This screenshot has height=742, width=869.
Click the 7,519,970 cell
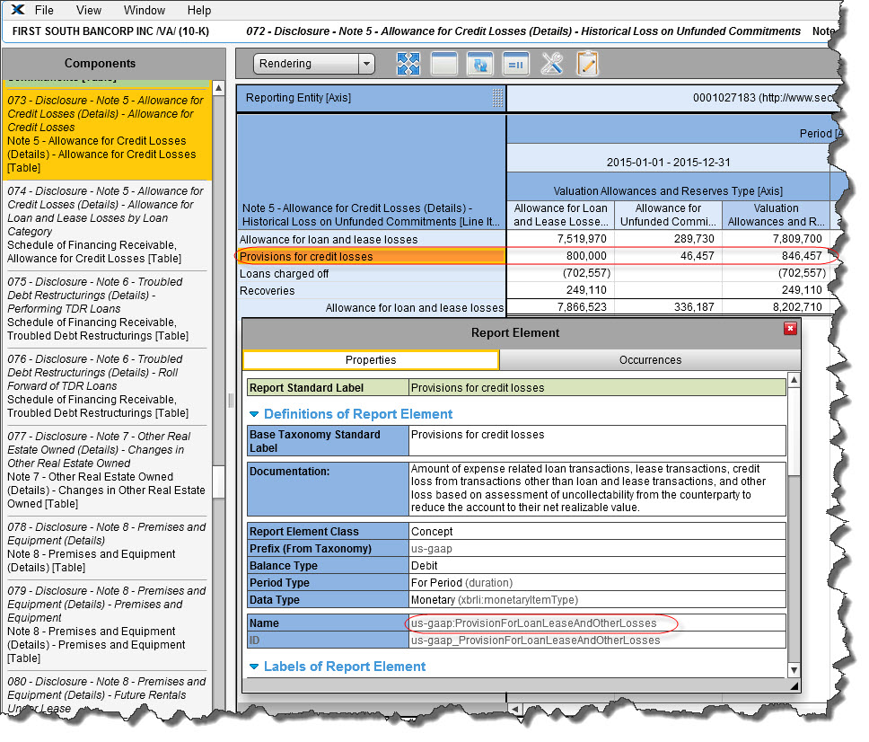[x=560, y=239]
